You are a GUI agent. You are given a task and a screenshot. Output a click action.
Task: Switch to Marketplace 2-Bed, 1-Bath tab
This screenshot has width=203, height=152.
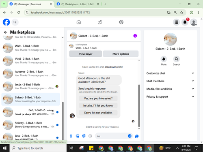[78, 4]
